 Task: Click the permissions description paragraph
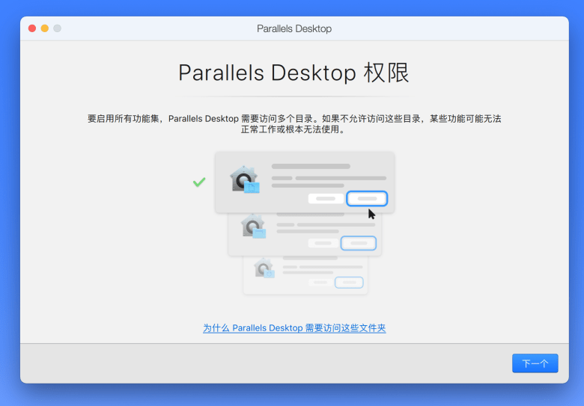click(x=294, y=124)
